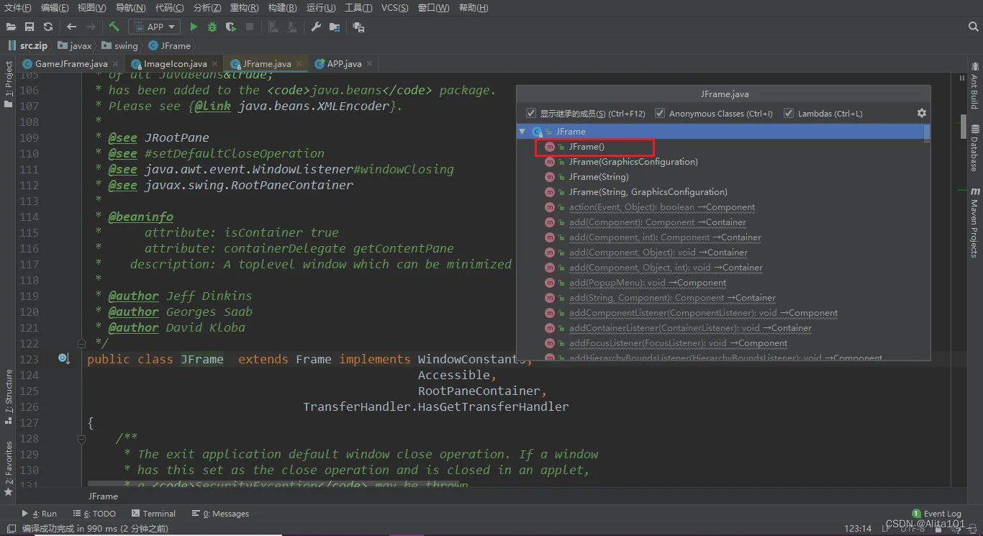Navigate forward with the right arrow icon
983x536 pixels.
pos(91,27)
